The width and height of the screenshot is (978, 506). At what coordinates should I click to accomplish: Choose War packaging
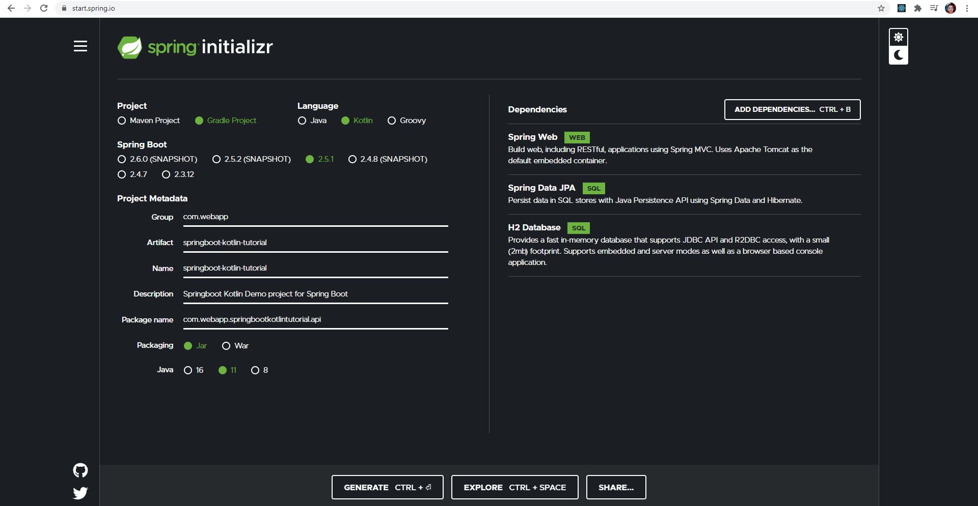coord(226,346)
